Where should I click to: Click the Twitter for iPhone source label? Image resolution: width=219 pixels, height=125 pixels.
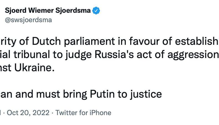point(83,113)
